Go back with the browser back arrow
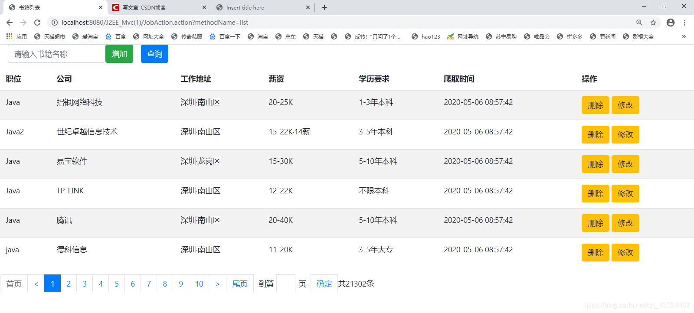Image resolution: width=694 pixels, height=313 pixels. pyautogui.click(x=10, y=23)
